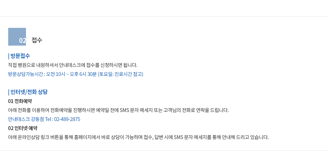This screenshot has height=159, width=328.
Task: Click the 02 인터넷 예약 subheading
Action: coord(23,128)
